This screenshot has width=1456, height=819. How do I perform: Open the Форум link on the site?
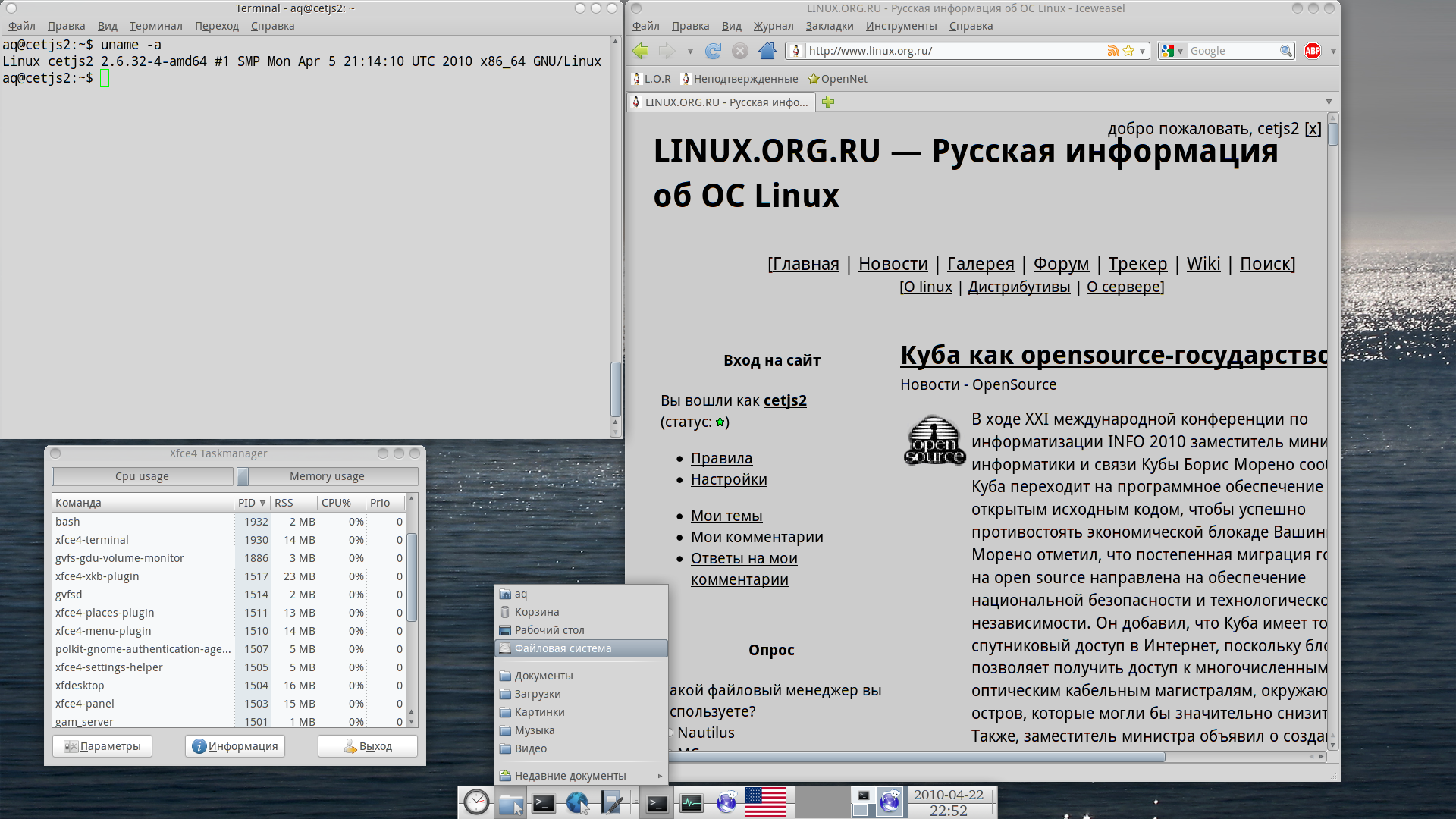click(1061, 264)
